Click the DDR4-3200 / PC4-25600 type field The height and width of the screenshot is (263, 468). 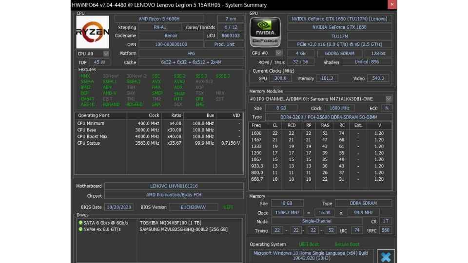coord(329,117)
